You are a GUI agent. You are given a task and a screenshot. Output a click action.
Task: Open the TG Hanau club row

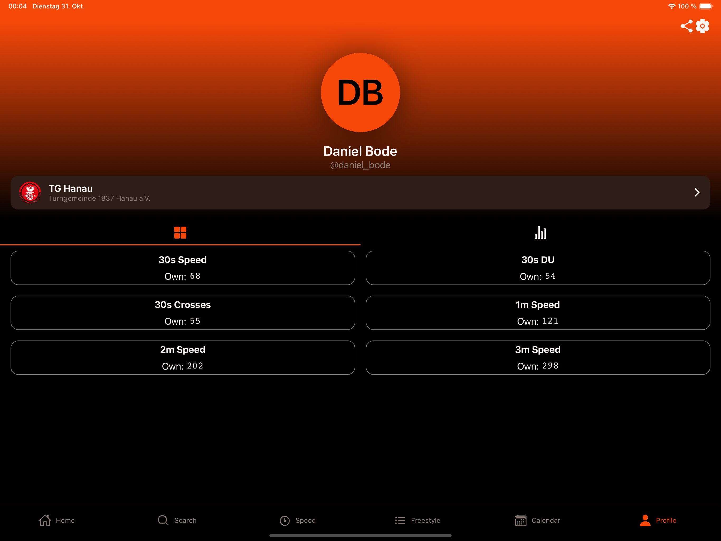pos(360,193)
